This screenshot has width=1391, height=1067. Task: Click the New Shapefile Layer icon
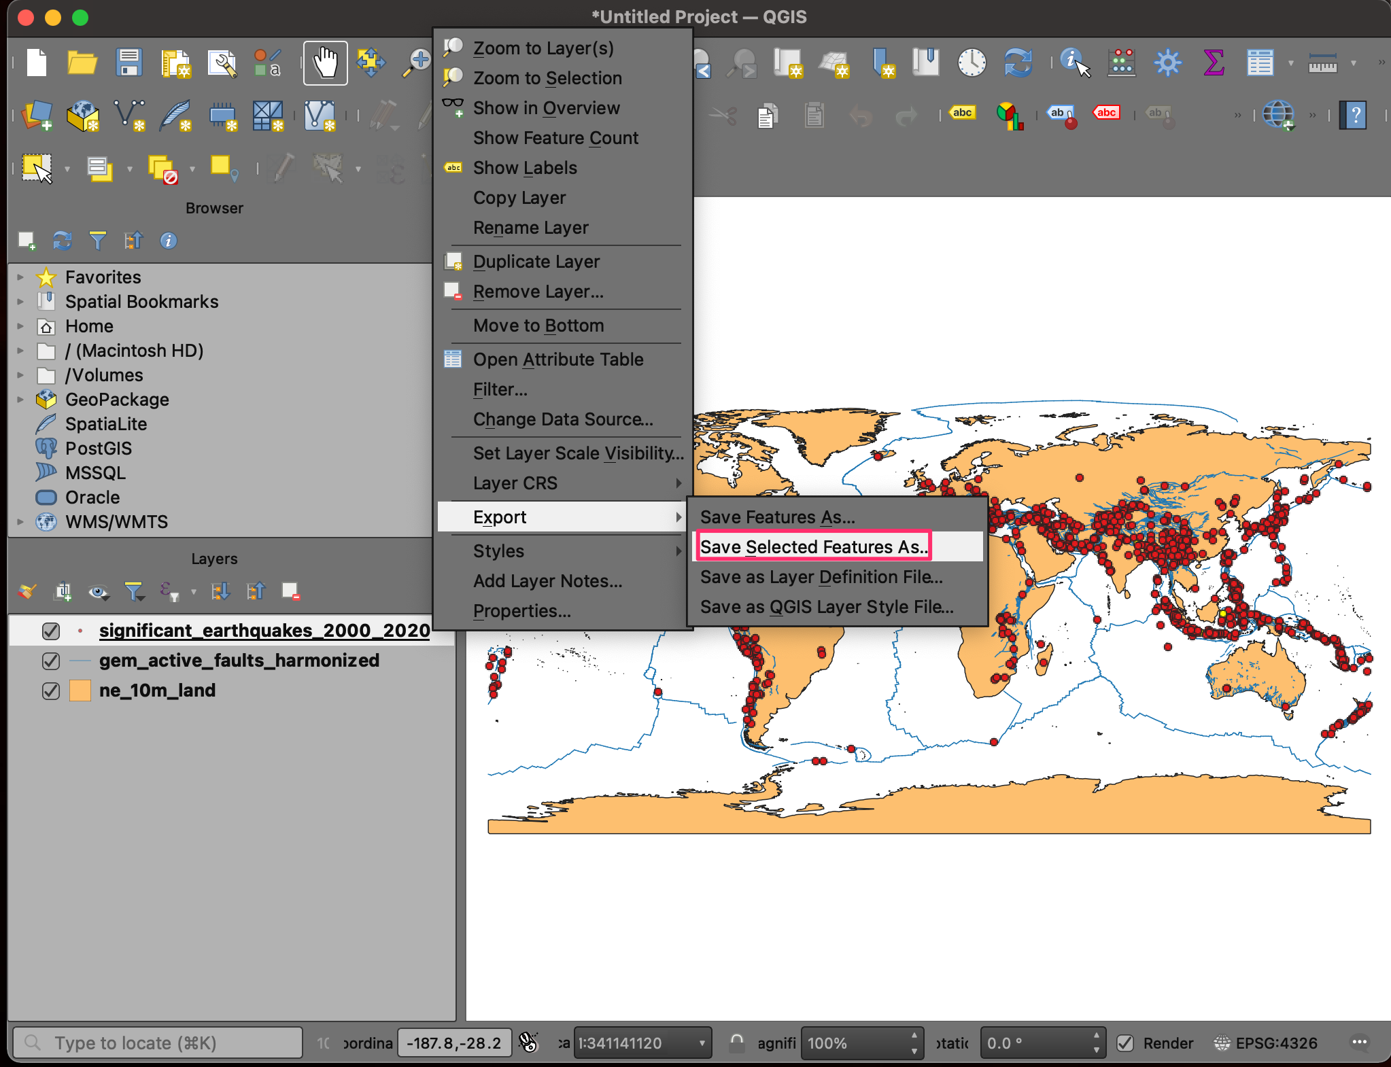click(x=129, y=115)
